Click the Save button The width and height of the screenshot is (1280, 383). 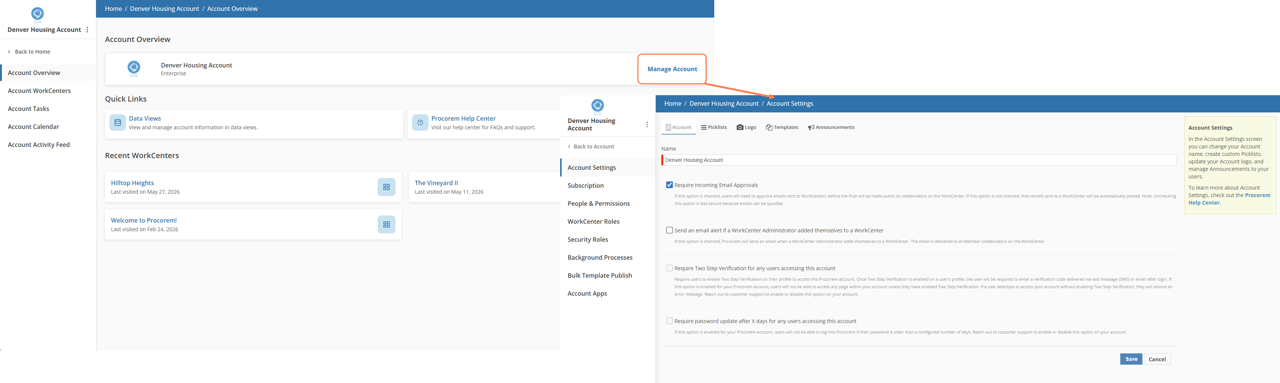click(1131, 359)
